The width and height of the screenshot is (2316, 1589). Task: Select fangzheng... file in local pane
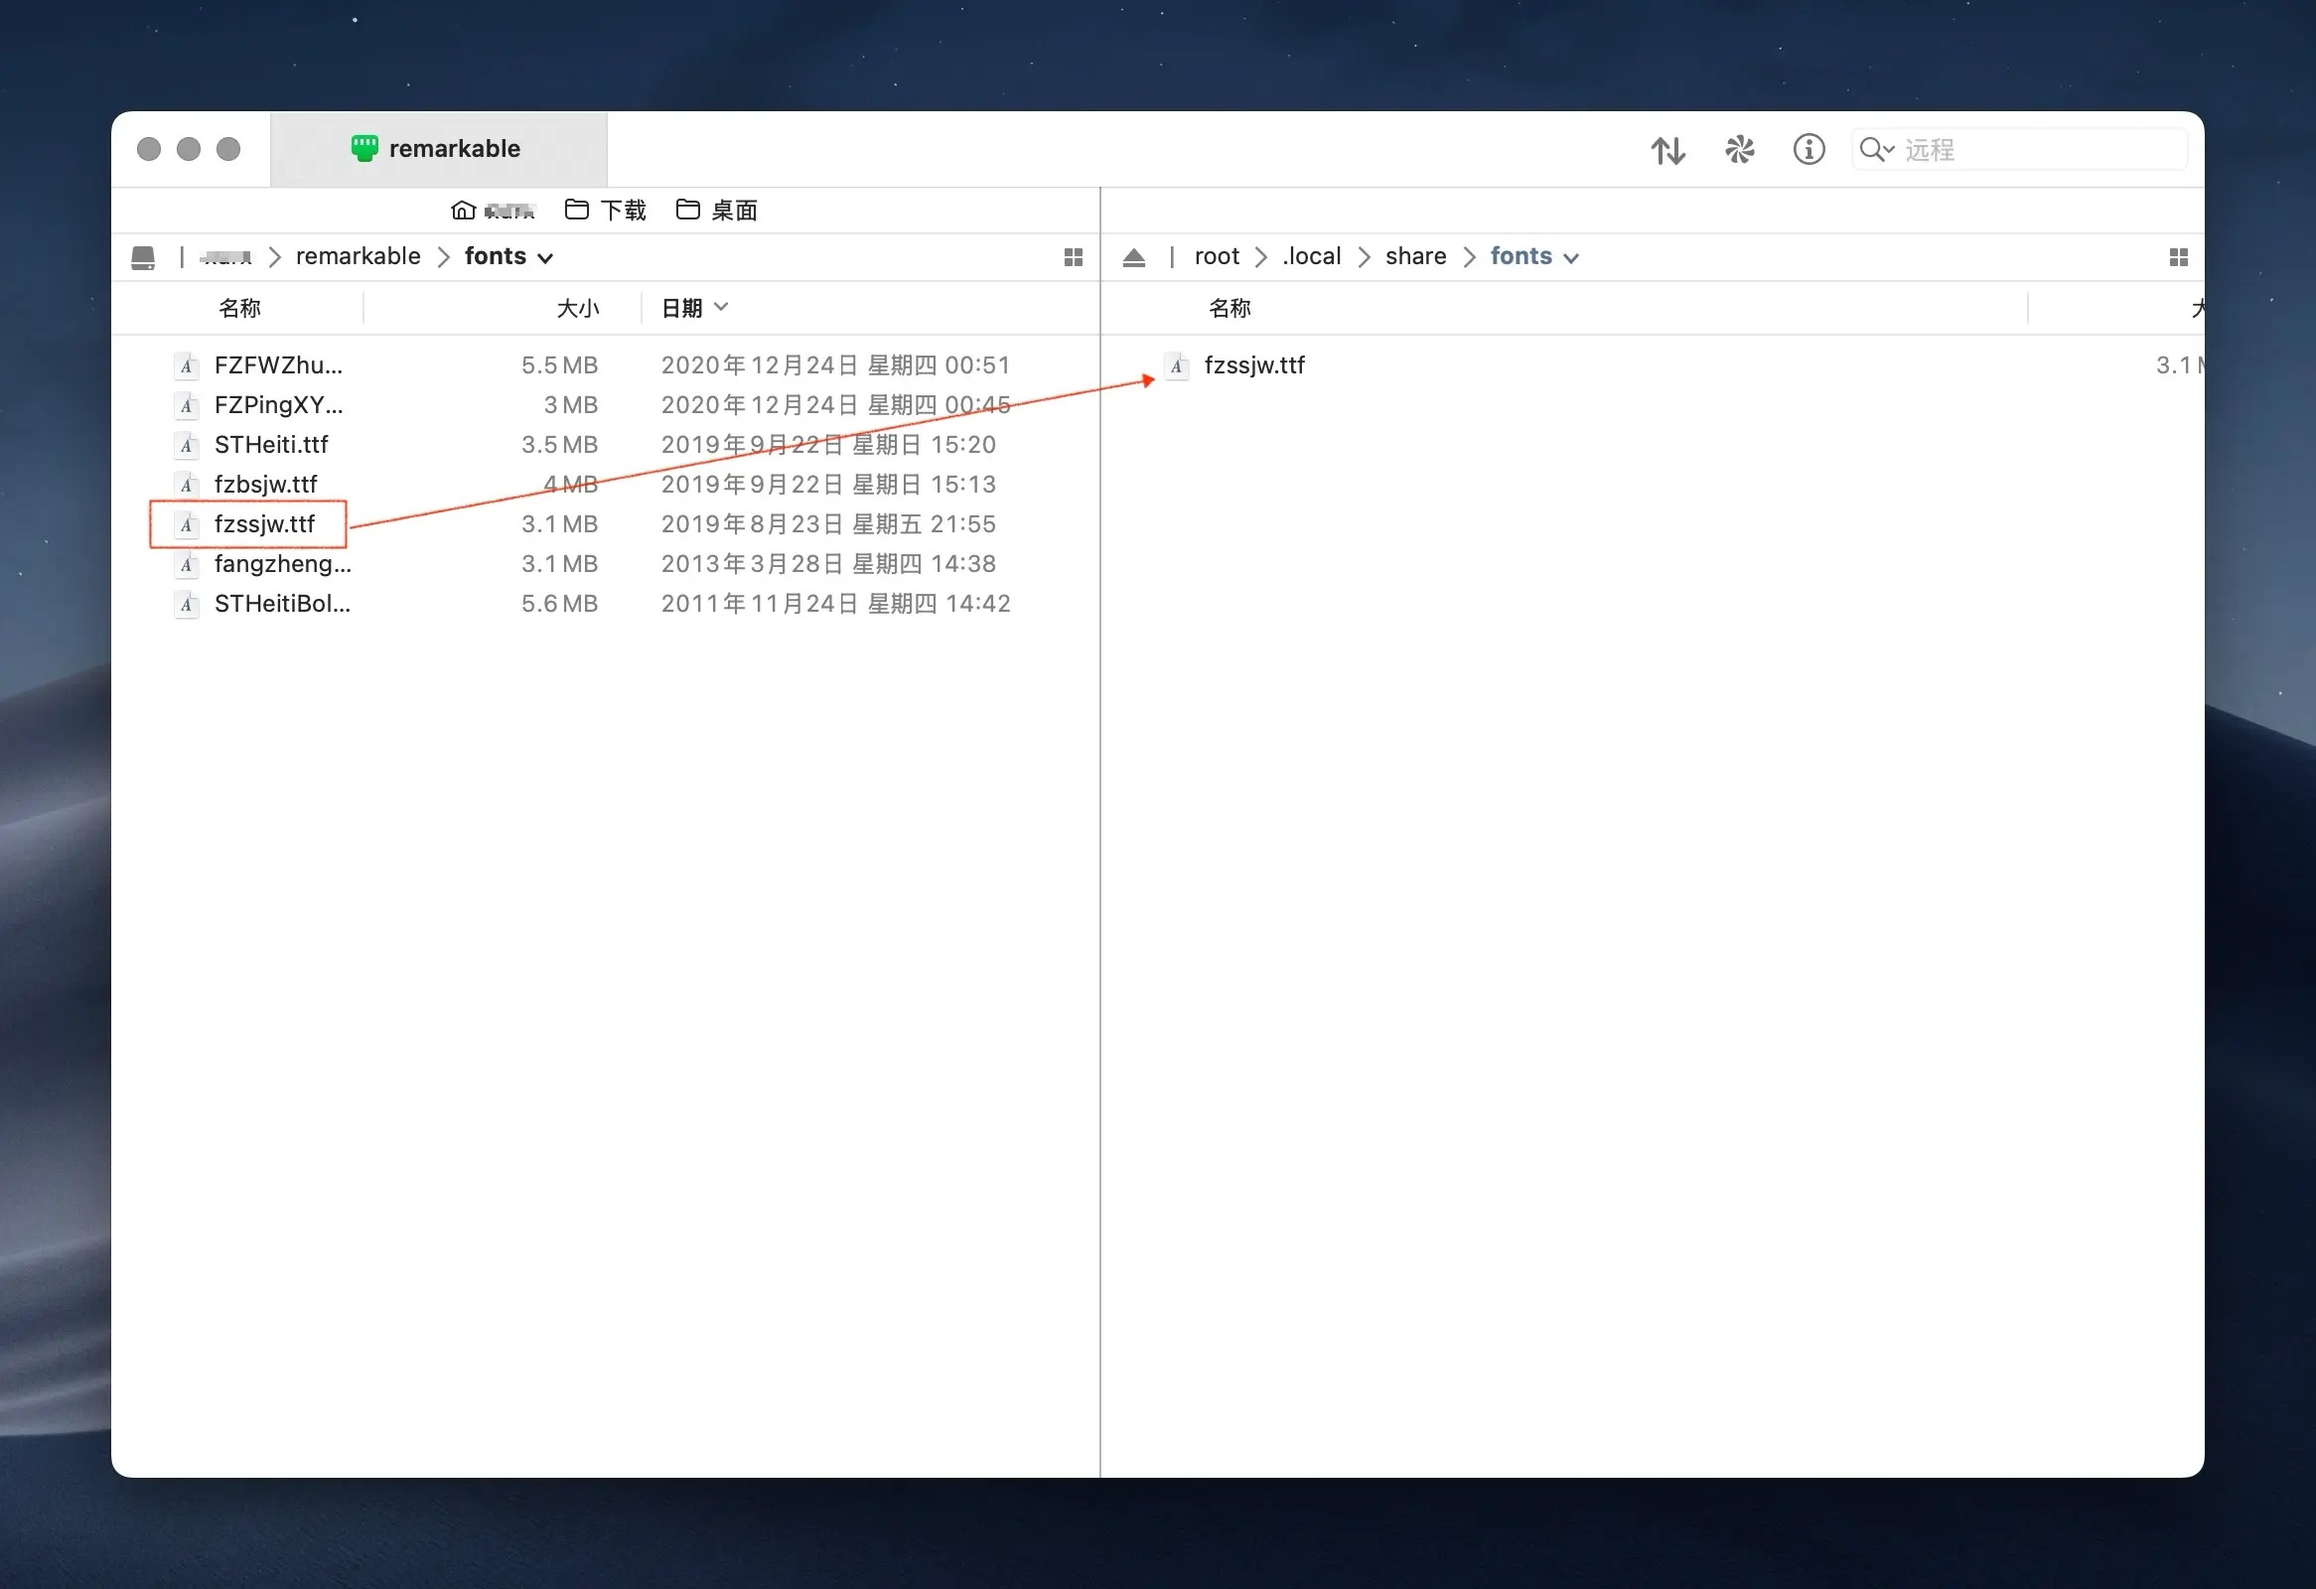tap(282, 564)
